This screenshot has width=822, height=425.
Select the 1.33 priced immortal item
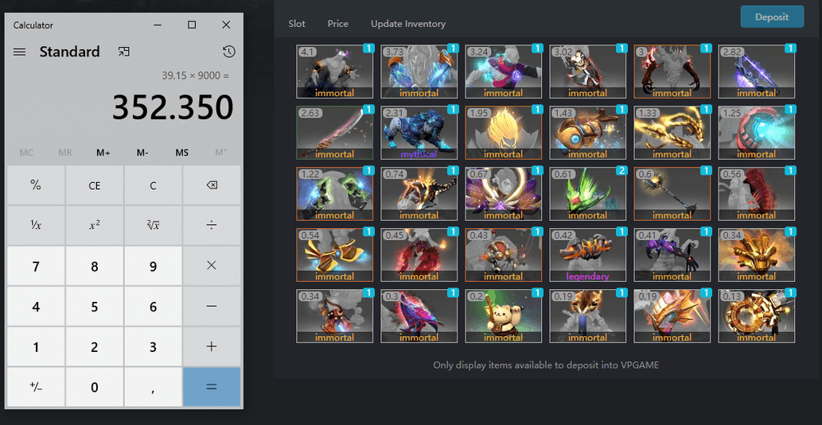(x=672, y=133)
